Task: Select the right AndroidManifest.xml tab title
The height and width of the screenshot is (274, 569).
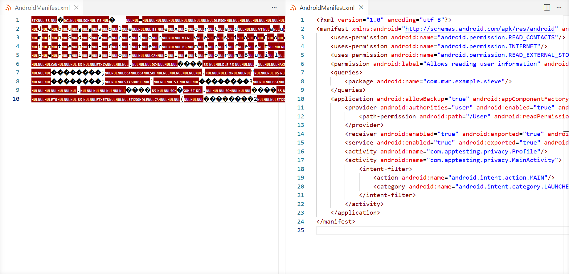Action: tap(327, 8)
